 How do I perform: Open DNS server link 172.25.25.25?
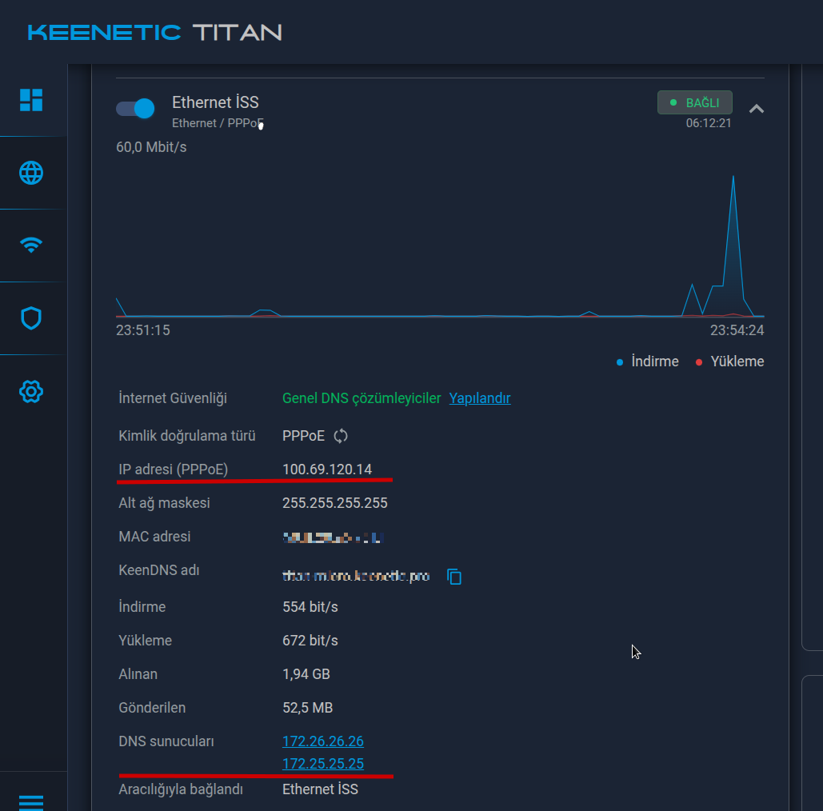tap(323, 764)
